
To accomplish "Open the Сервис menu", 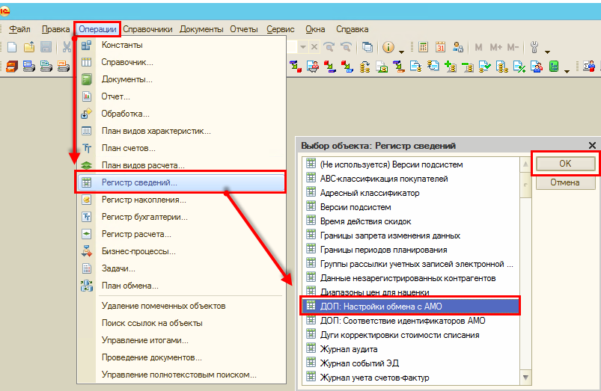I will pos(281,29).
